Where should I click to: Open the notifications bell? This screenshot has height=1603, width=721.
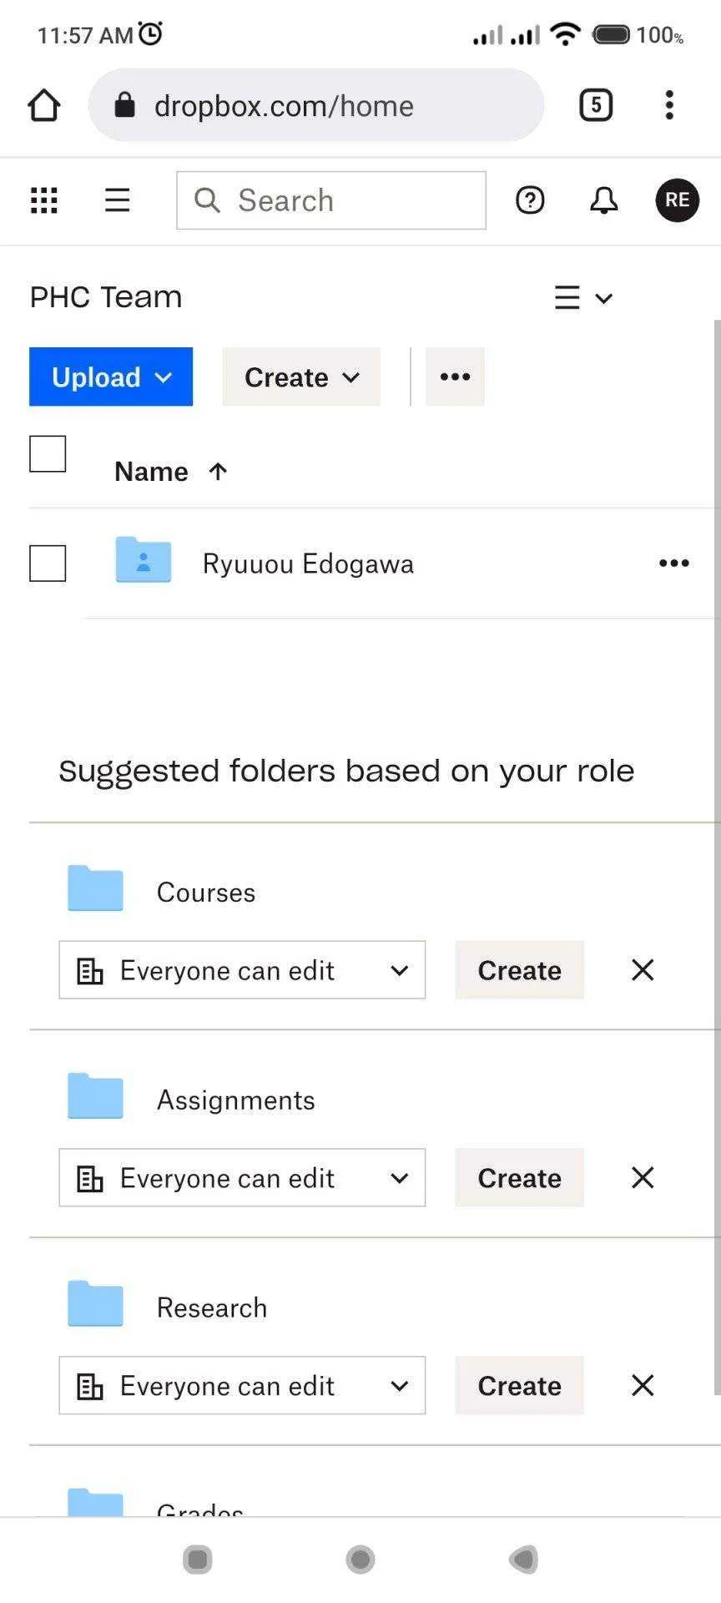click(603, 200)
